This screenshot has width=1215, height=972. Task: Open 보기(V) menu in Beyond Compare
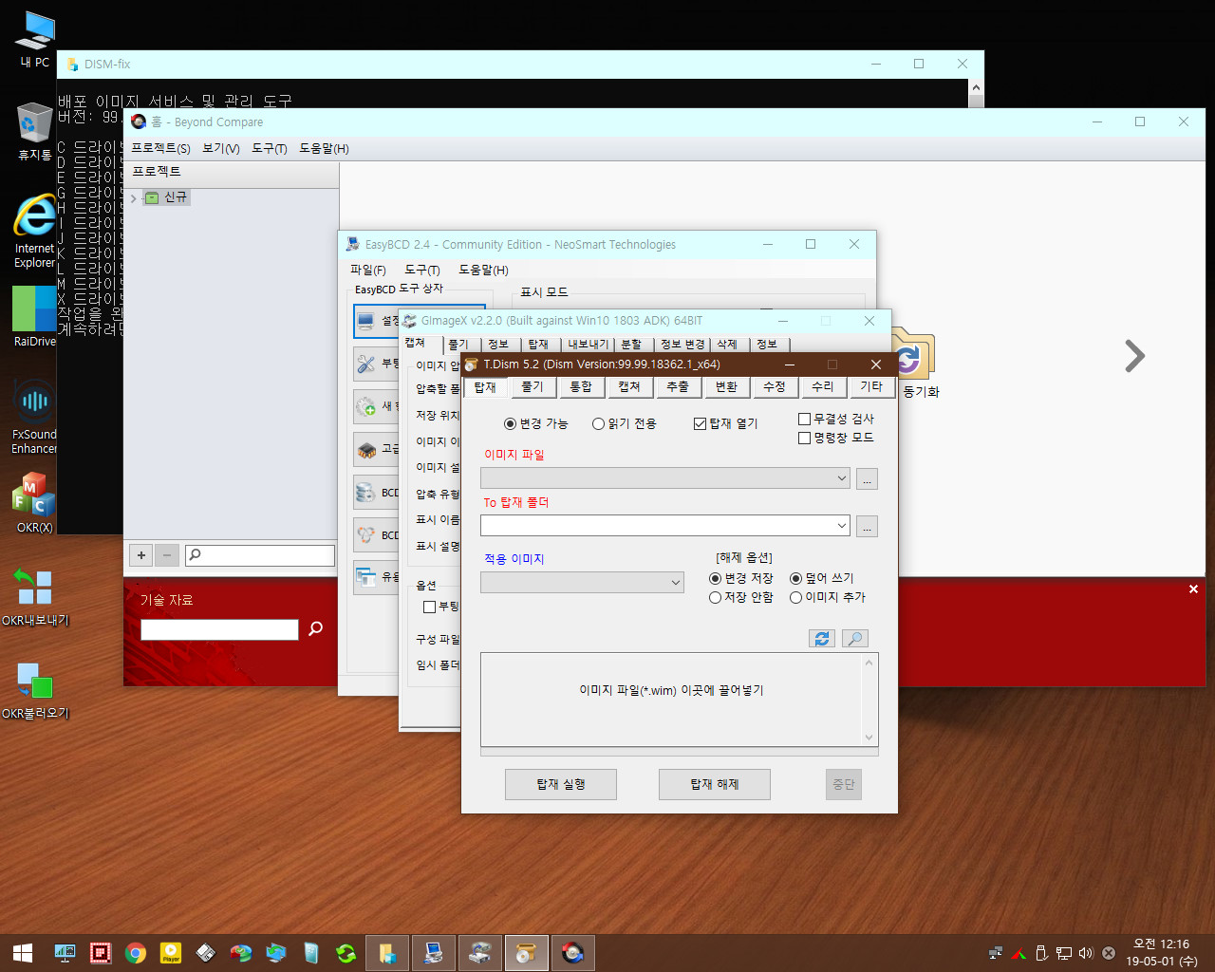pyautogui.click(x=221, y=148)
